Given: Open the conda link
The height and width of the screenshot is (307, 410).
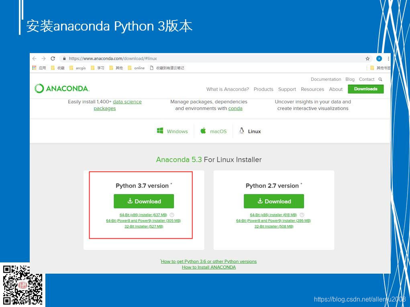Looking at the screenshot, I should point(235,108).
